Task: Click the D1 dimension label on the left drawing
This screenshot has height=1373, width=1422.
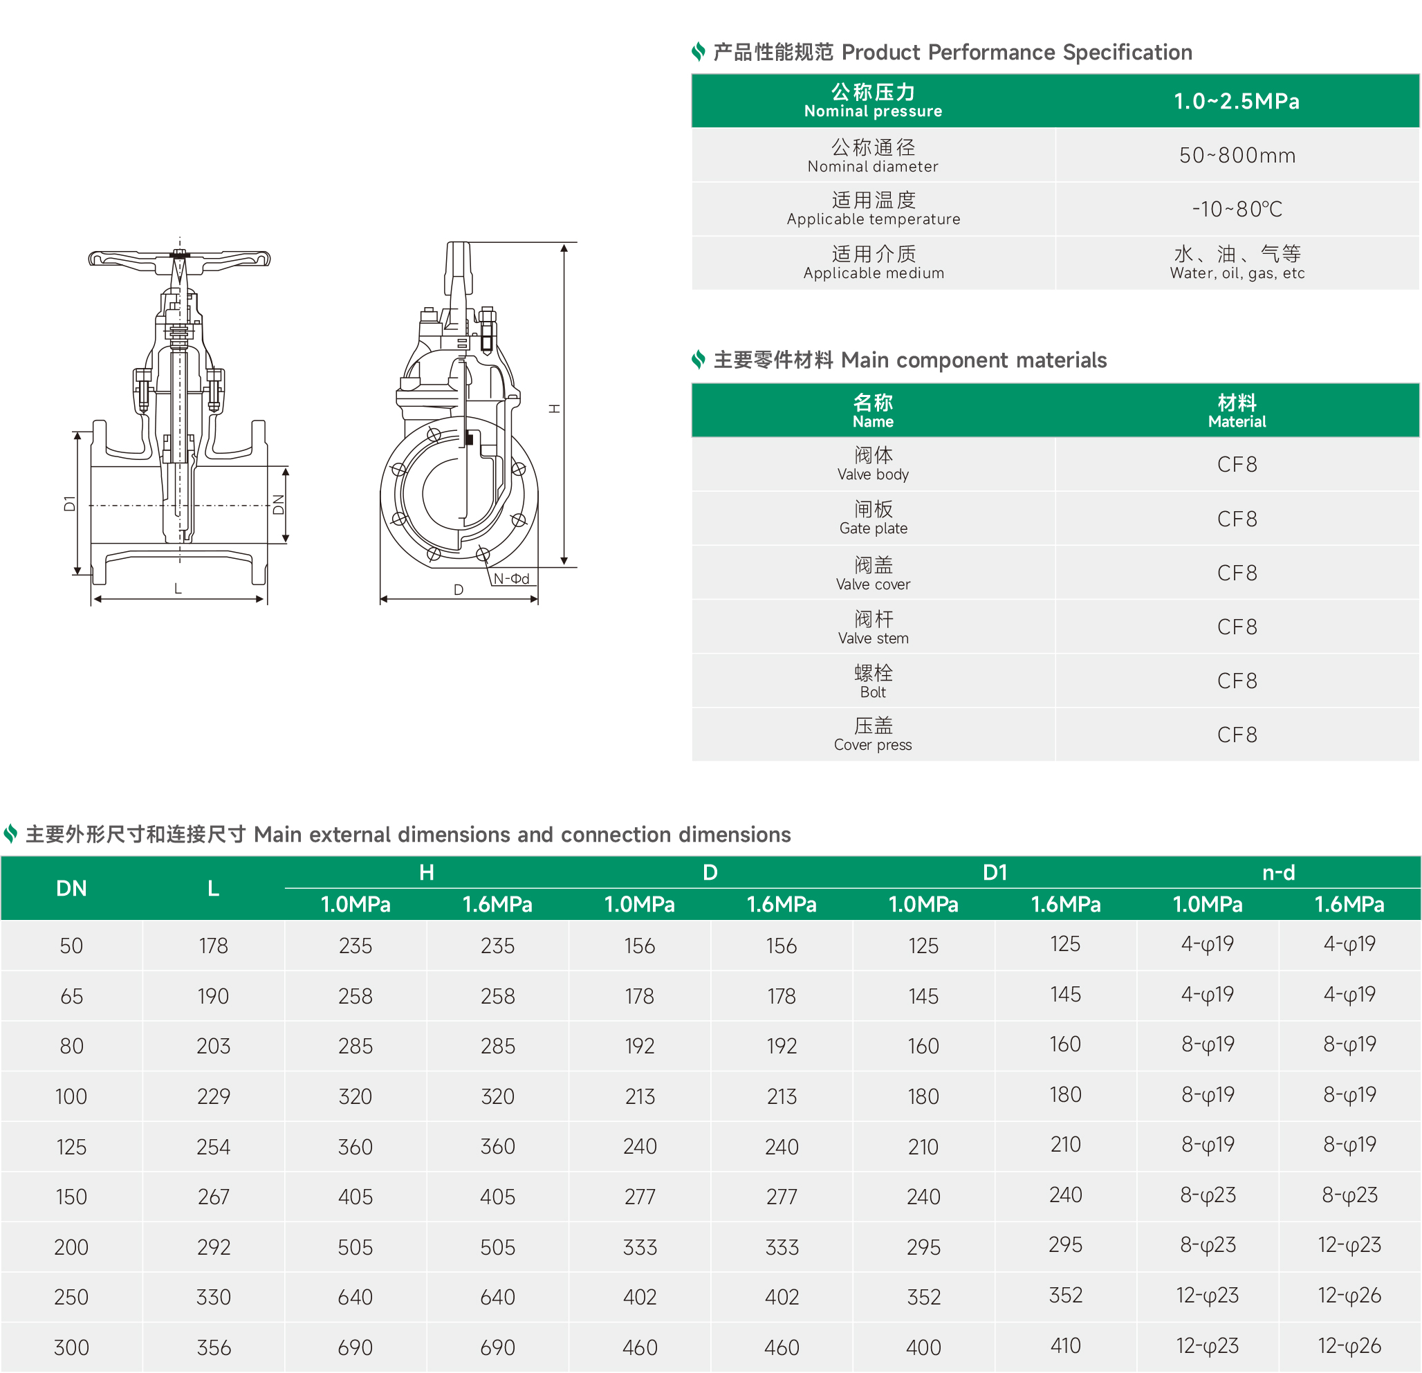Action: [x=70, y=503]
